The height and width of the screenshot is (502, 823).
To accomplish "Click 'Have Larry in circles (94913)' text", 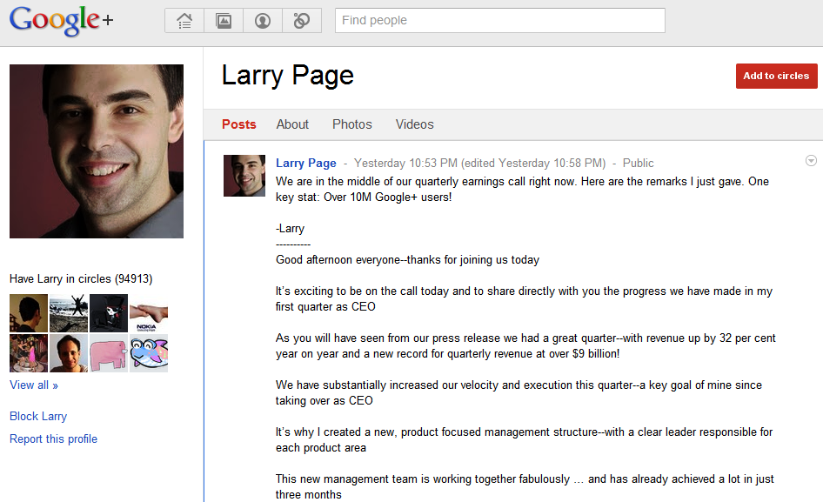I will (x=81, y=278).
